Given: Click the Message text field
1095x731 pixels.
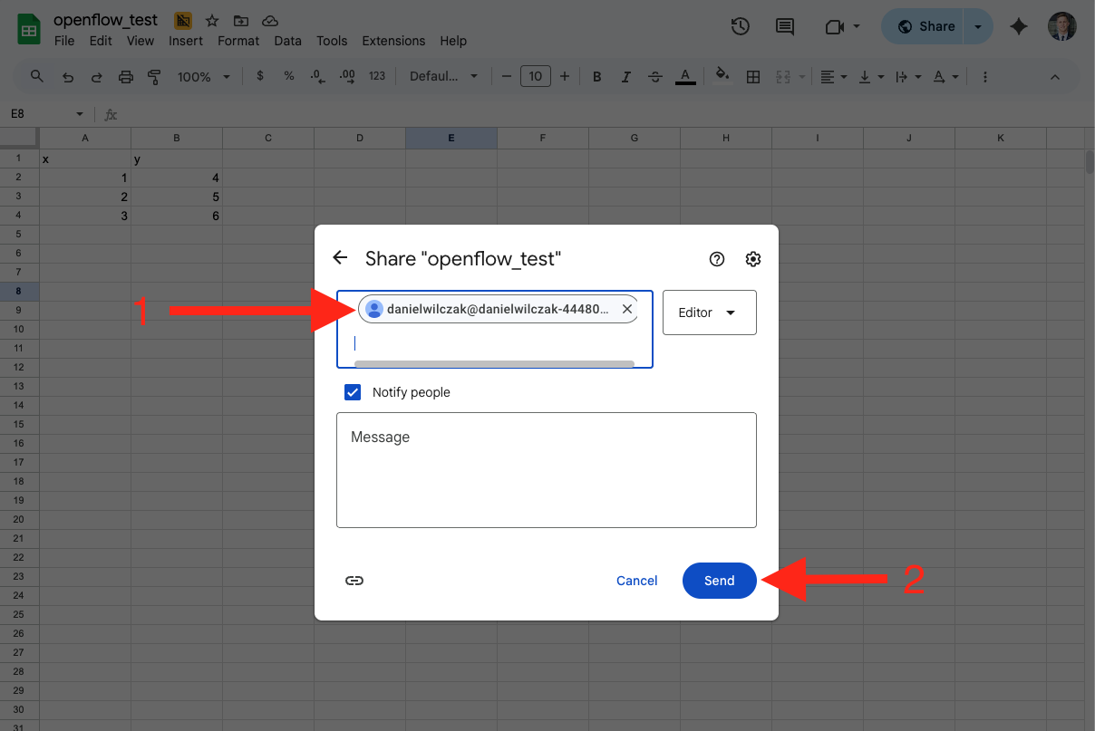Looking at the screenshot, I should point(546,469).
